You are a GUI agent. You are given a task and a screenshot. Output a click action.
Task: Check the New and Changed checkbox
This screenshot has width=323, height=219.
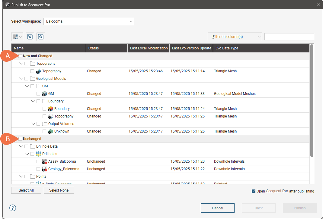coord(20,56)
